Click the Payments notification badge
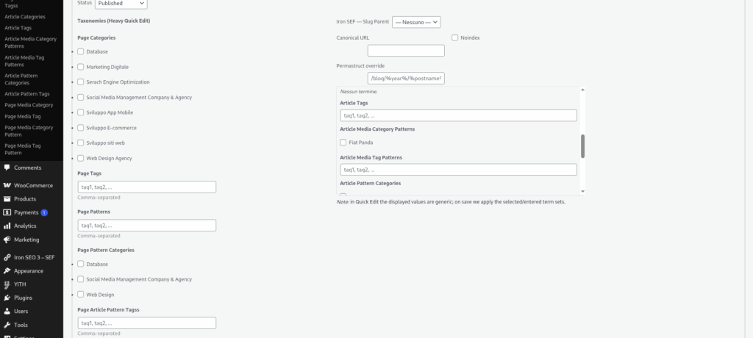Image resolution: width=753 pixels, height=338 pixels. pos(44,212)
